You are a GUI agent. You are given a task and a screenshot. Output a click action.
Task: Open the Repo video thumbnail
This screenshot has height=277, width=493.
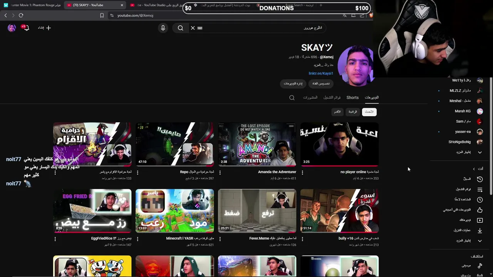[174, 144]
